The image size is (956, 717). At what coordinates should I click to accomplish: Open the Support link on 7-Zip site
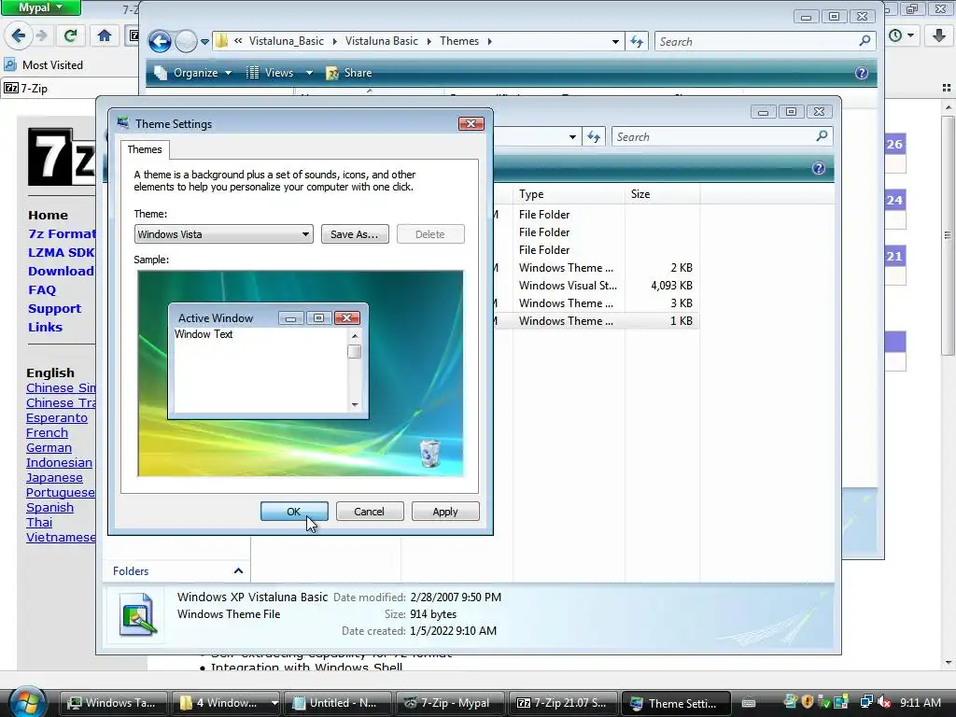click(54, 308)
